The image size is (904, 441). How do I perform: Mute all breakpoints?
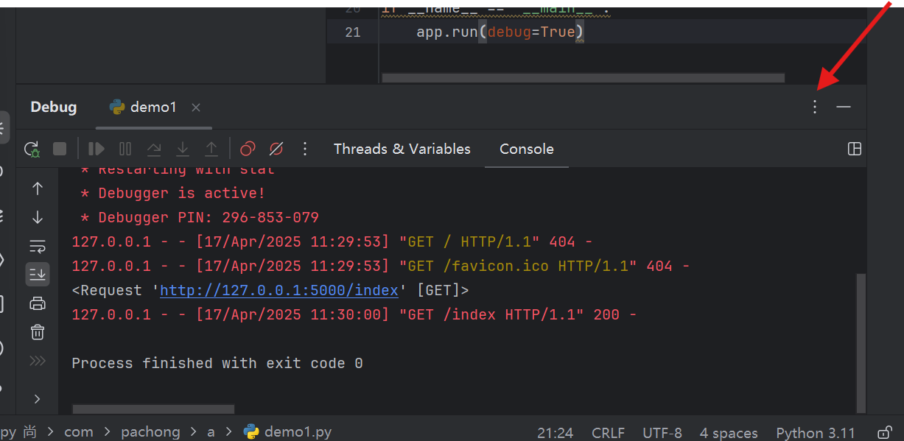point(276,149)
